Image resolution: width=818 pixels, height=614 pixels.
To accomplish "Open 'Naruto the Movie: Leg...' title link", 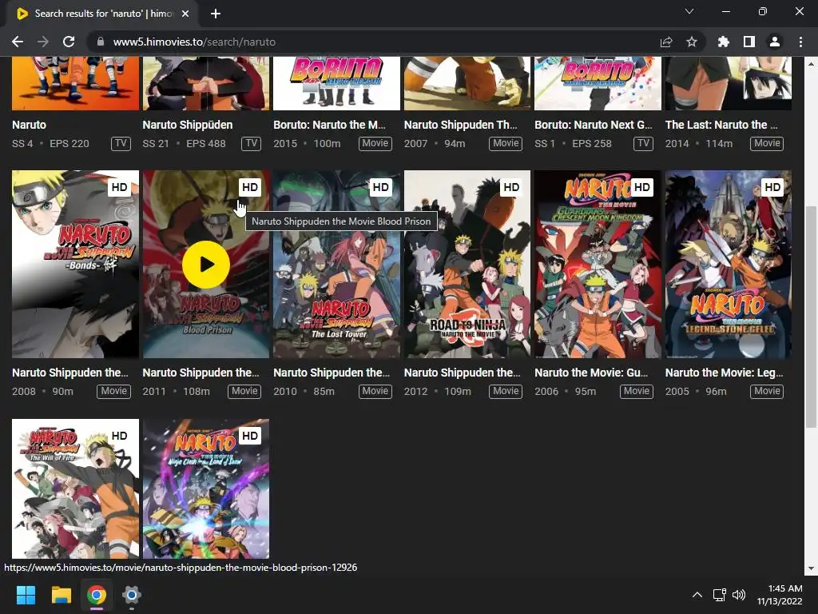I will [x=724, y=373].
